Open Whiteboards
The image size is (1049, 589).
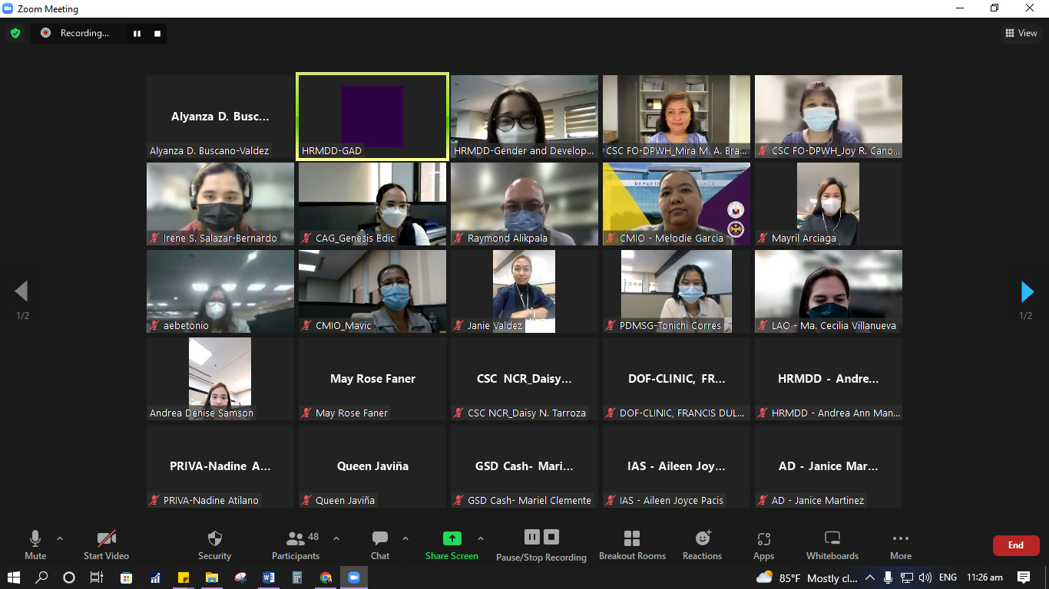(x=832, y=545)
